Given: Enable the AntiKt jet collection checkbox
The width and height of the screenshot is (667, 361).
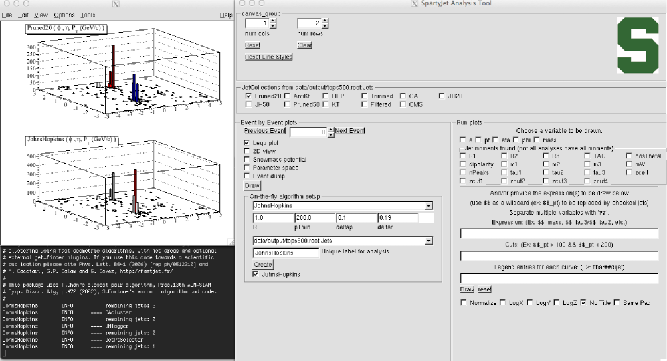Looking at the screenshot, I should pos(287,96).
